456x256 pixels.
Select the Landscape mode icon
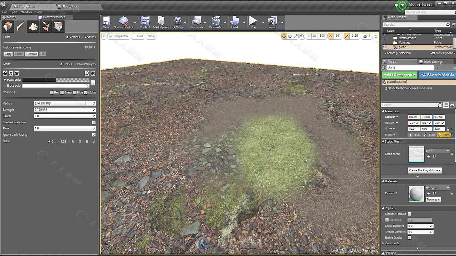click(33, 26)
